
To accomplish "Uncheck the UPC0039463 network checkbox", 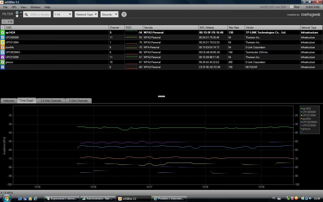I will pos(3,52).
